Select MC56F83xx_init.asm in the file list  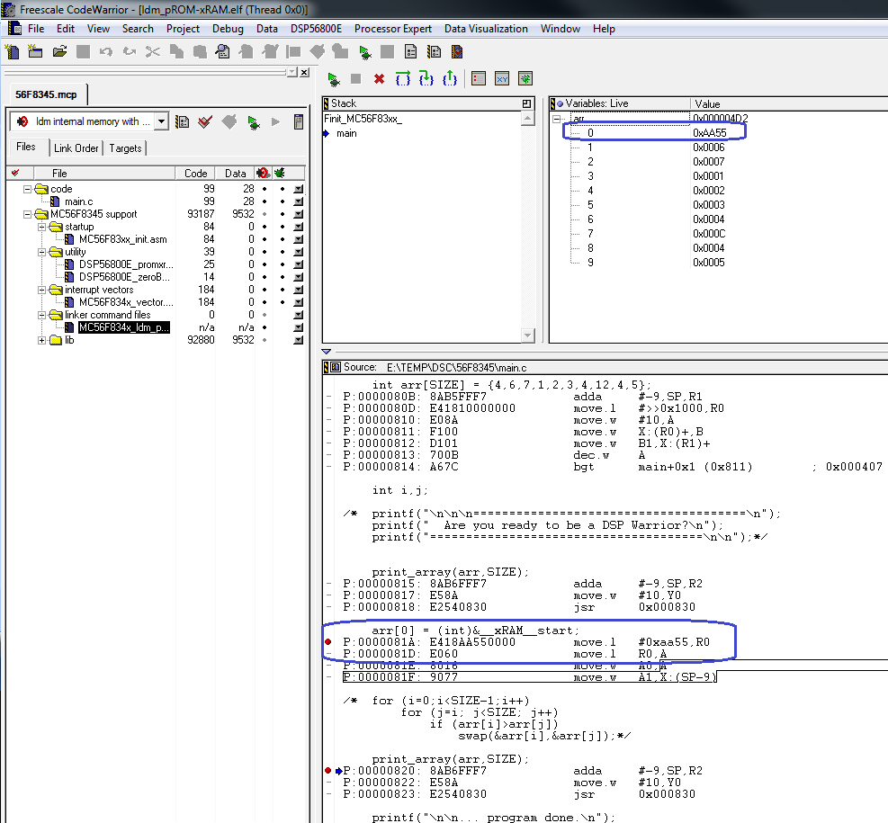pos(122,239)
